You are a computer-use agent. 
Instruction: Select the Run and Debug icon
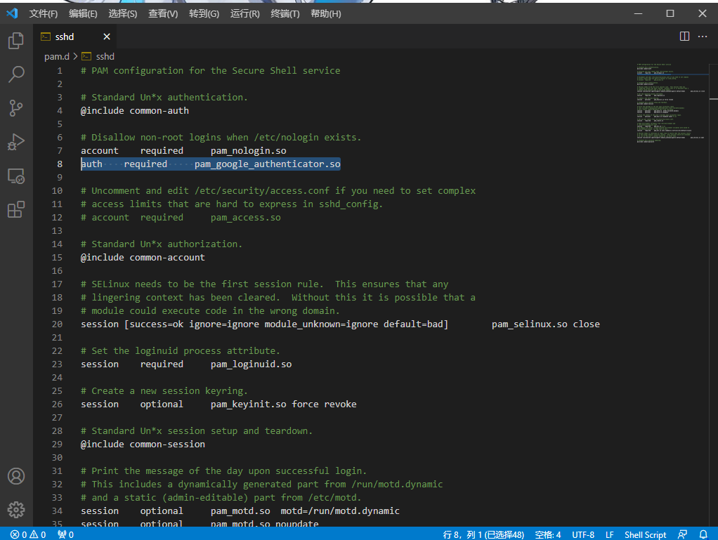15,142
